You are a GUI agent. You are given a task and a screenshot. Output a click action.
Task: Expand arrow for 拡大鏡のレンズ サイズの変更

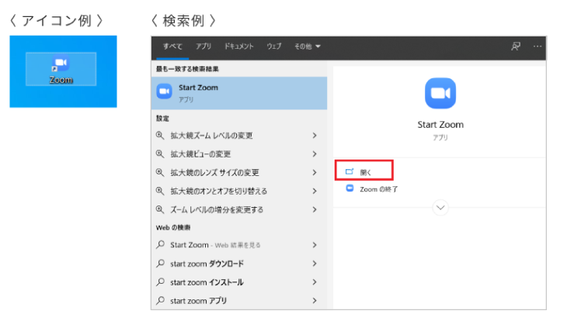(x=315, y=172)
